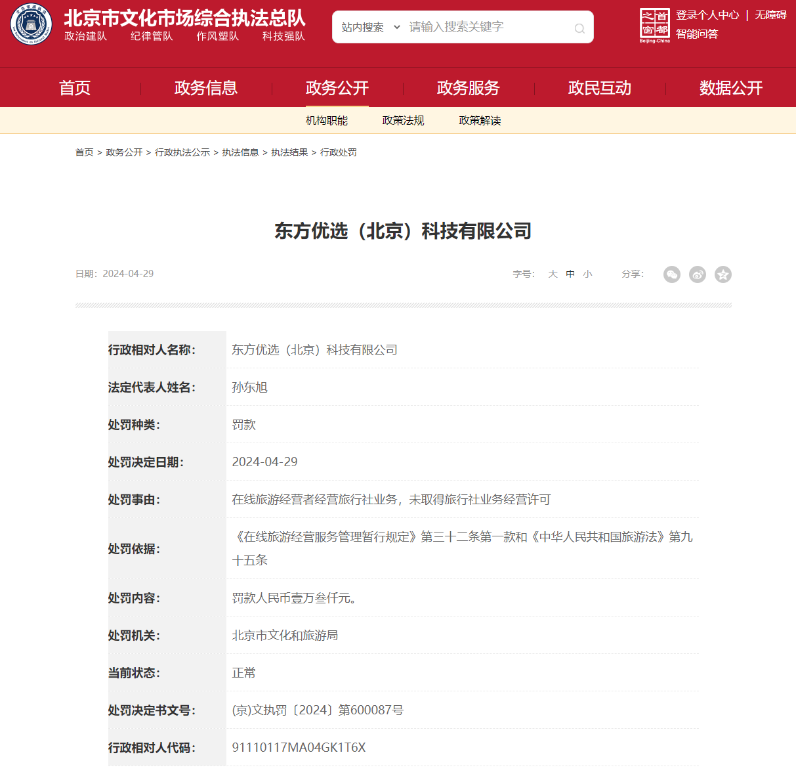
Task: Click the page heading 东方优选（北京）科技有限公司
Action: coord(403,231)
